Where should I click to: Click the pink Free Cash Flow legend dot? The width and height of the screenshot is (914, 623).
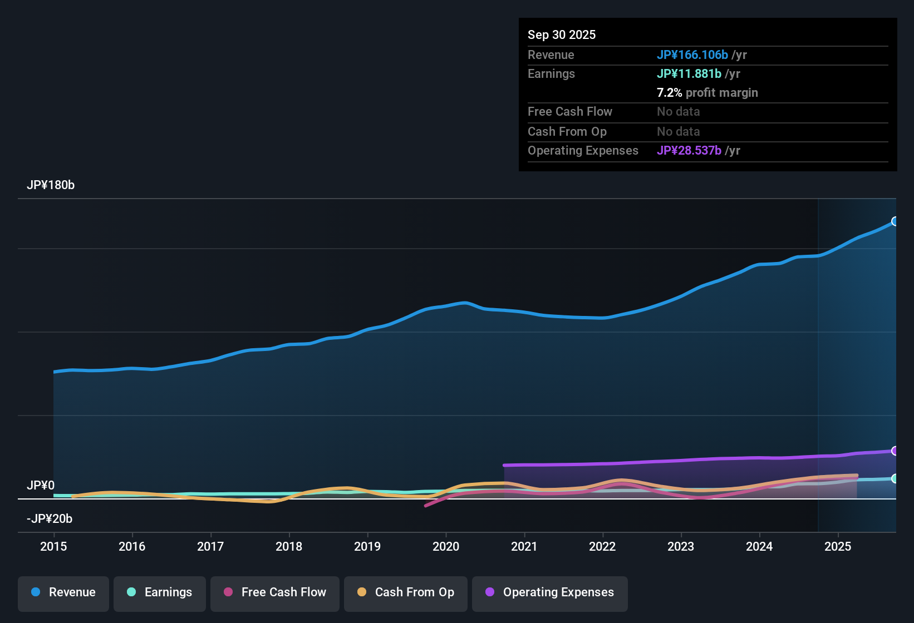pos(228,592)
